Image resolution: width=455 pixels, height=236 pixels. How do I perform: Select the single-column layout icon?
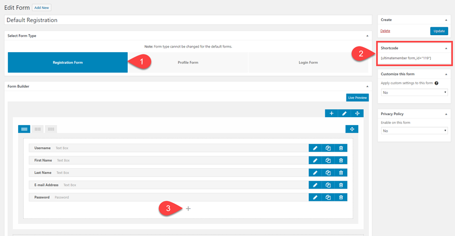[x=24, y=129]
